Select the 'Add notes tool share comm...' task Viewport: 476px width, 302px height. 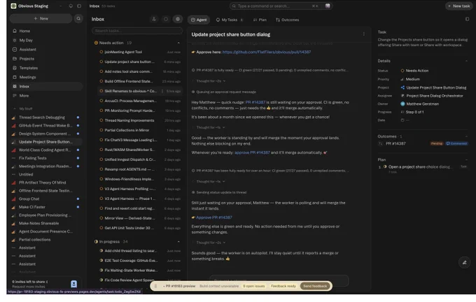click(140, 71)
